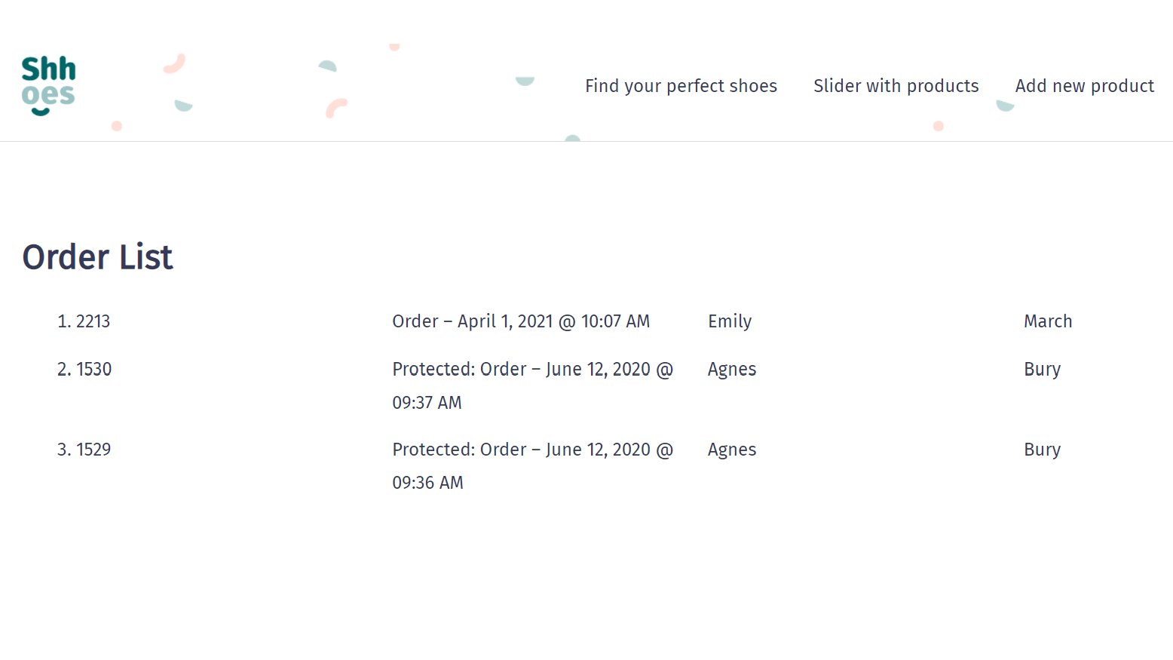Select order number 2213

[x=93, y=321]
